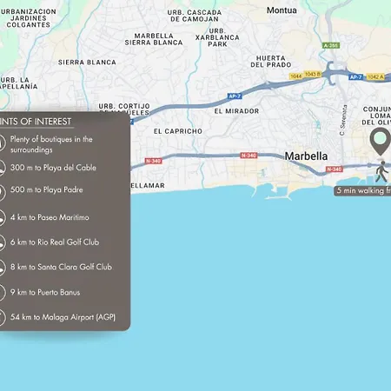Click the icon beside Puerto Banus

pos(3,292)
